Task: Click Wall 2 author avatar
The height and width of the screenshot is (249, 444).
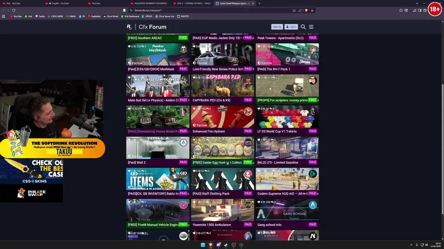Action: point(183,142)
